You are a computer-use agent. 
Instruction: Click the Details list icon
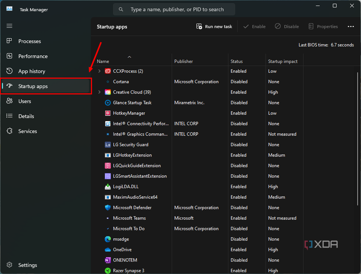9,116
